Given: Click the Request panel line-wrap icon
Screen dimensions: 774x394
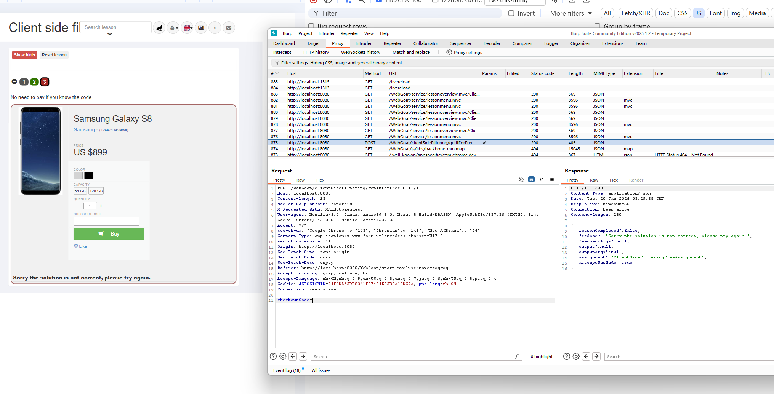Looking at the screenshot, I should pyautogui.click(x=531, y=180).
